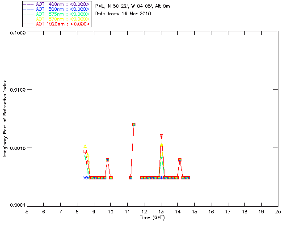Select the AOT 870nm yellow legend entry
This screenshot has height=229, width=286.
point(56,19)
